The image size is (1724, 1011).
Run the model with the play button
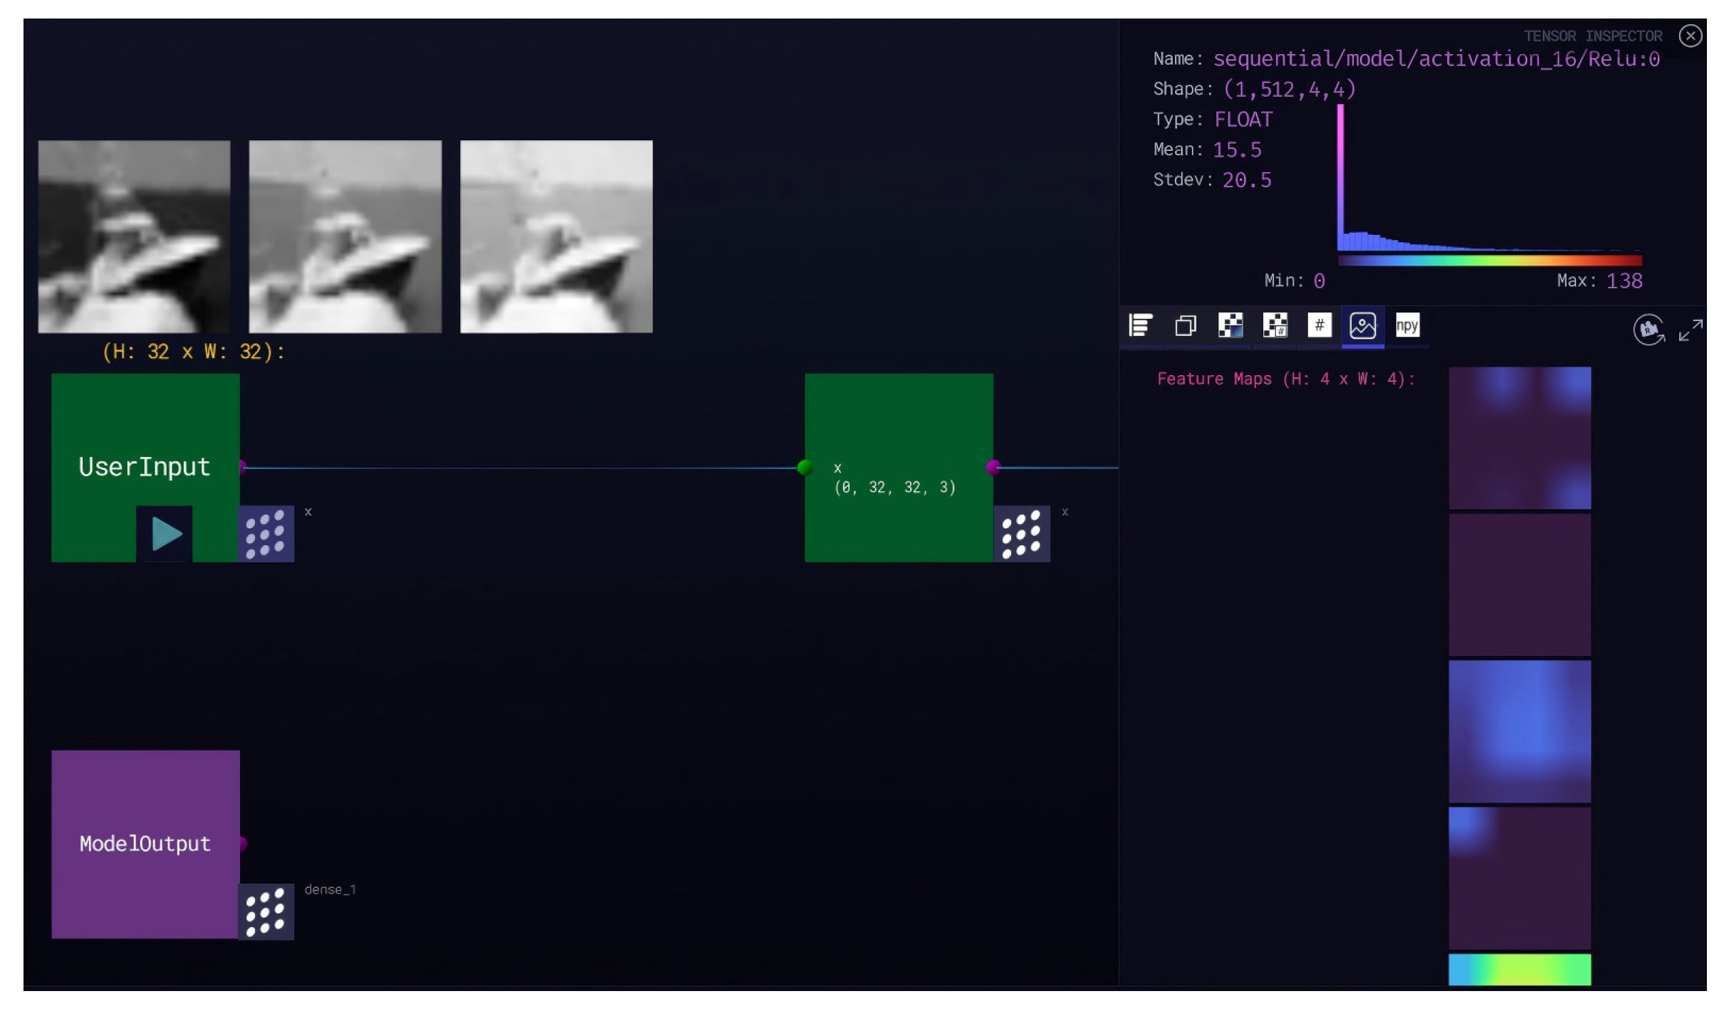[164, 534]
